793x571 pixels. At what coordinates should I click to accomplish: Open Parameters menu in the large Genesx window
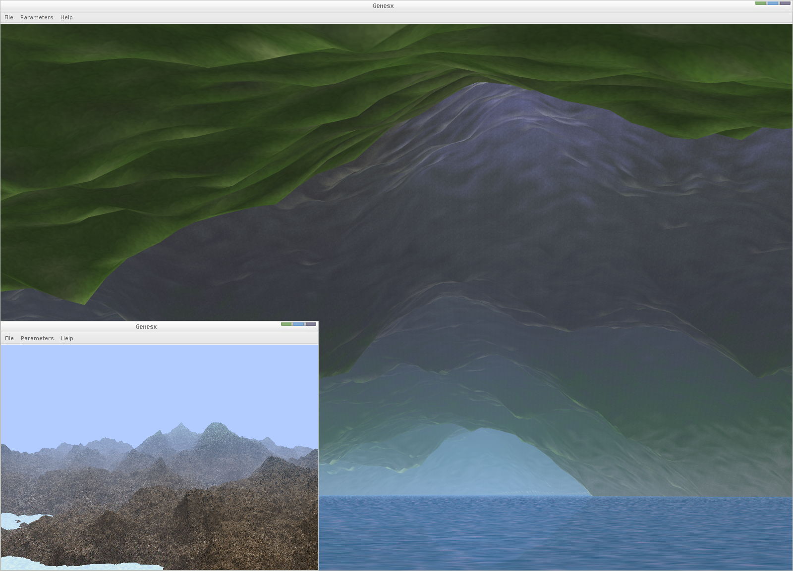[x=37, y=17]
